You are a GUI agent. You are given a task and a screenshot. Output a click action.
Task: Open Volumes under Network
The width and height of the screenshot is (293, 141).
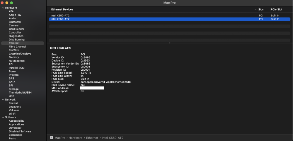pos(14,110)
